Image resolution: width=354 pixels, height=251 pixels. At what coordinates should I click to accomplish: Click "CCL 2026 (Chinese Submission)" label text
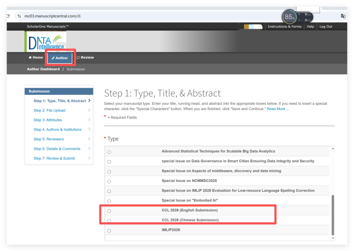pos(190,220)
